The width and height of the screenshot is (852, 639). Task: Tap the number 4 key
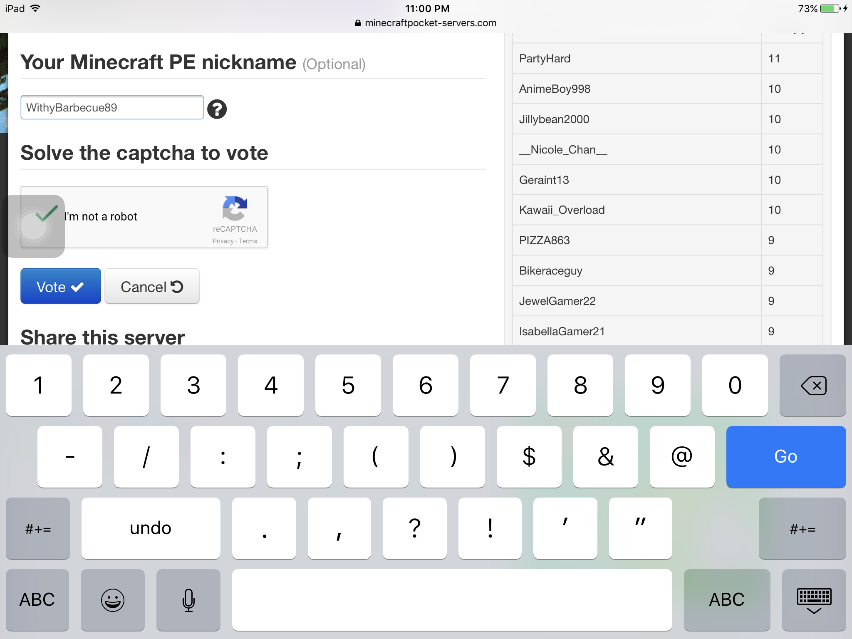click(271, 385)
